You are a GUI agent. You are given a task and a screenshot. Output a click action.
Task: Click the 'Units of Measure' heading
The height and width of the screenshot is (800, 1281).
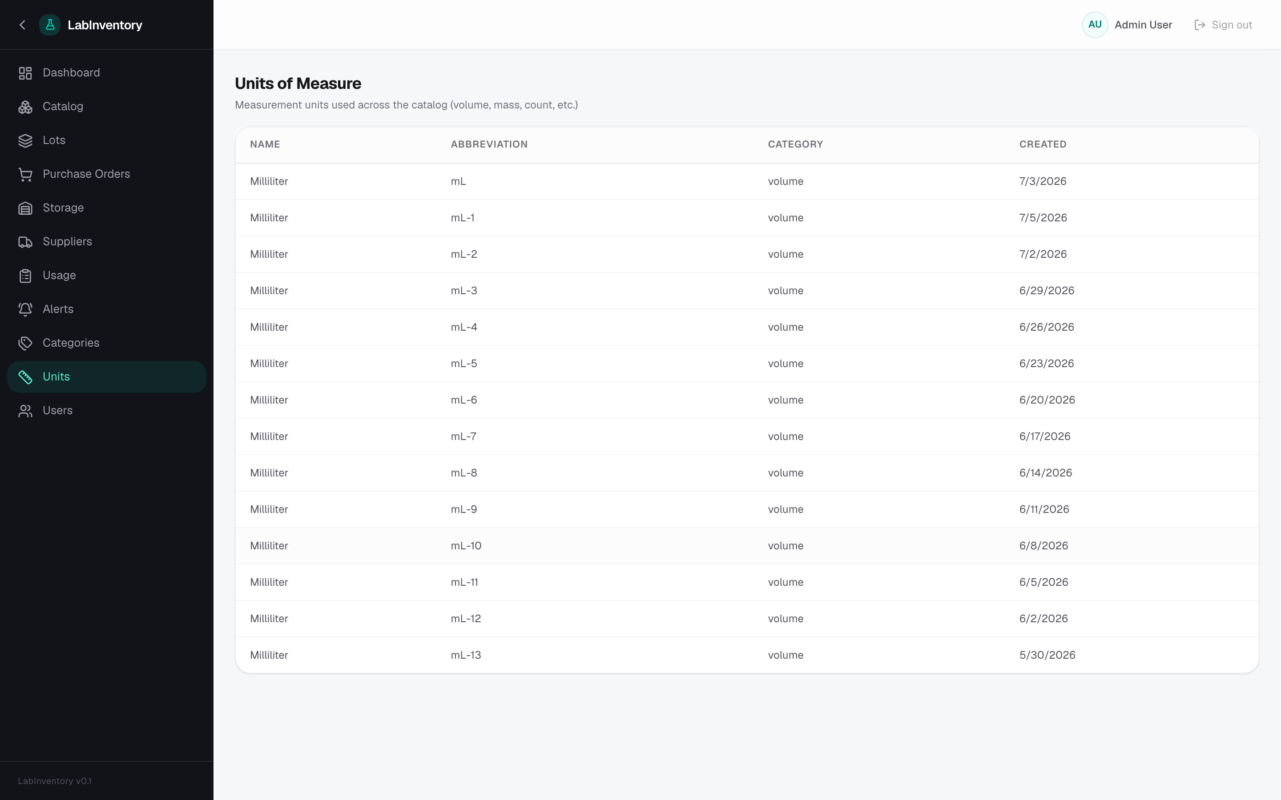coord(298,84)
